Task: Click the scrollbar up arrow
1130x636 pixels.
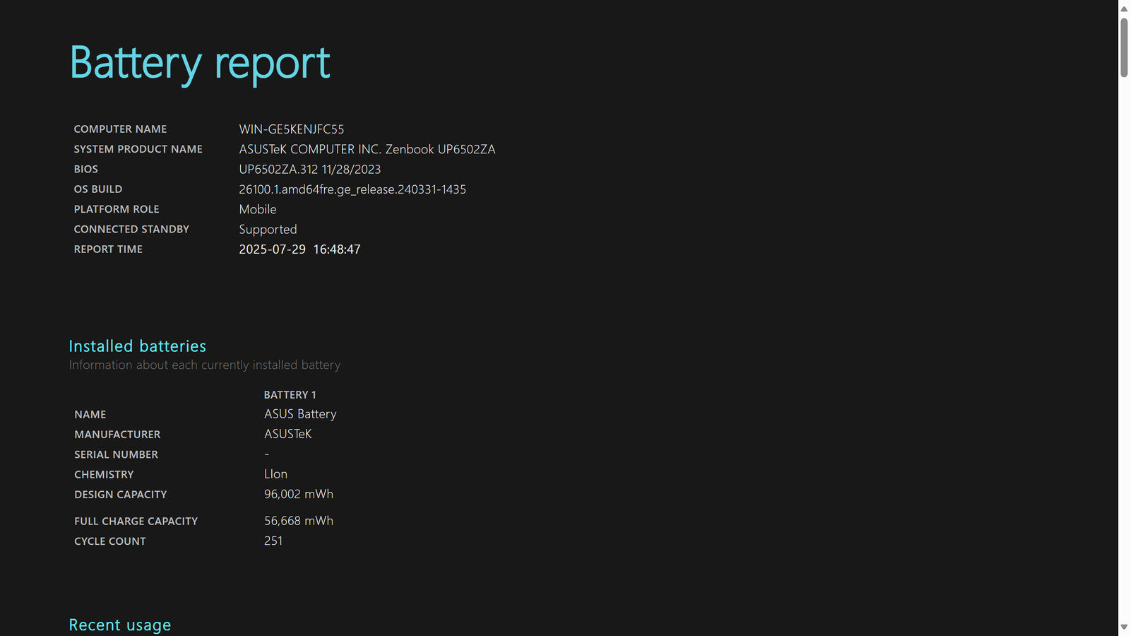Action: [x=1124, y=8]
